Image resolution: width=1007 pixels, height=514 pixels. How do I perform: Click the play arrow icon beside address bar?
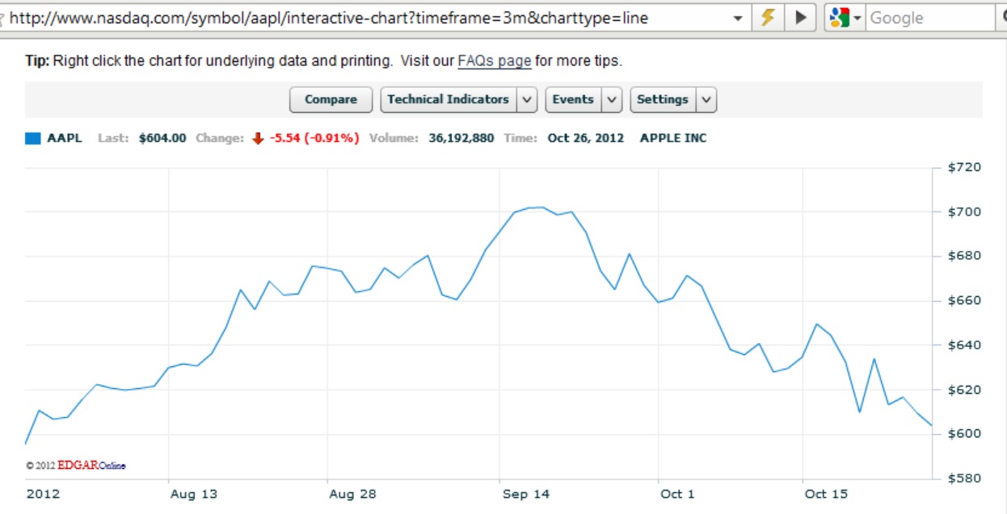(x=800, y=17)
